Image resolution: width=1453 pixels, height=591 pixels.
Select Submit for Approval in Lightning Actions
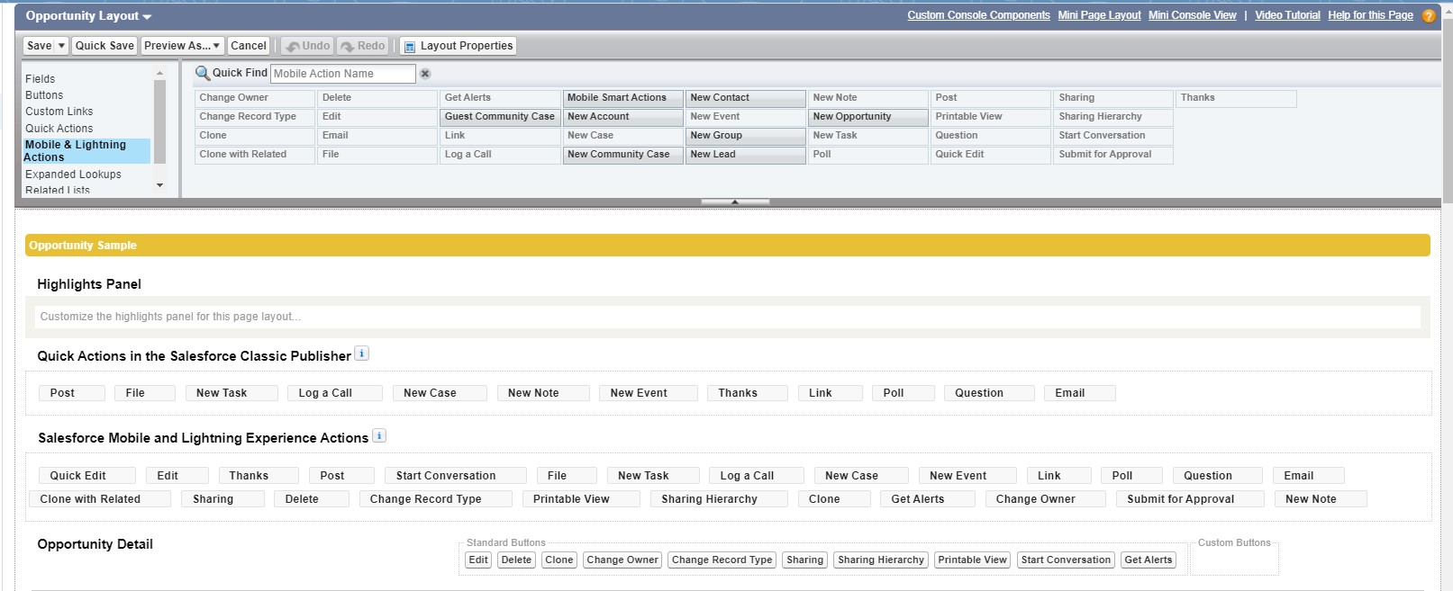coord(1190,499)
